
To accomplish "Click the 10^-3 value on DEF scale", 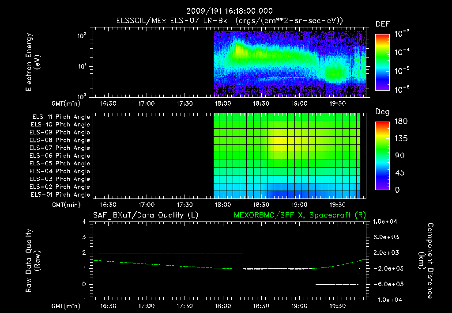I will [402, 34].
